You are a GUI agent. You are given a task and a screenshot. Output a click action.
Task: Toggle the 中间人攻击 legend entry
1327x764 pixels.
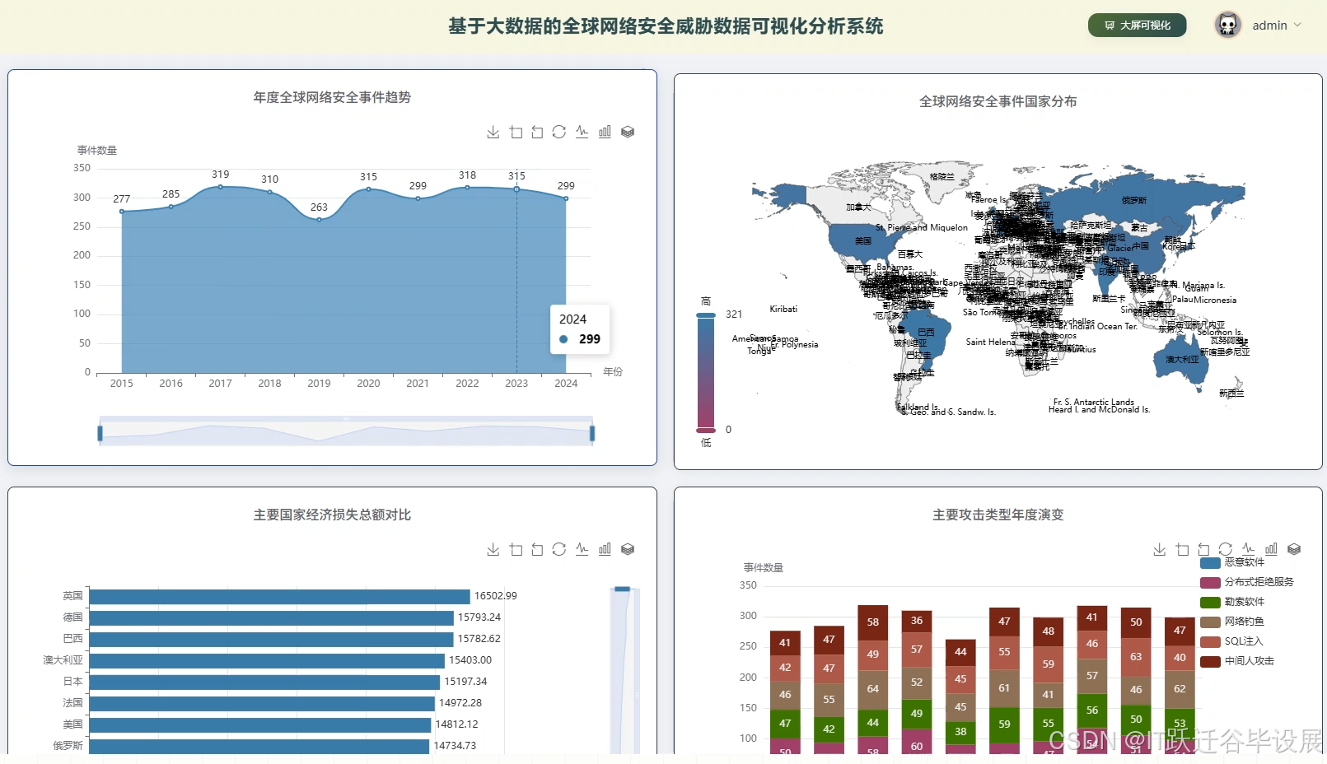(1237, 661)
